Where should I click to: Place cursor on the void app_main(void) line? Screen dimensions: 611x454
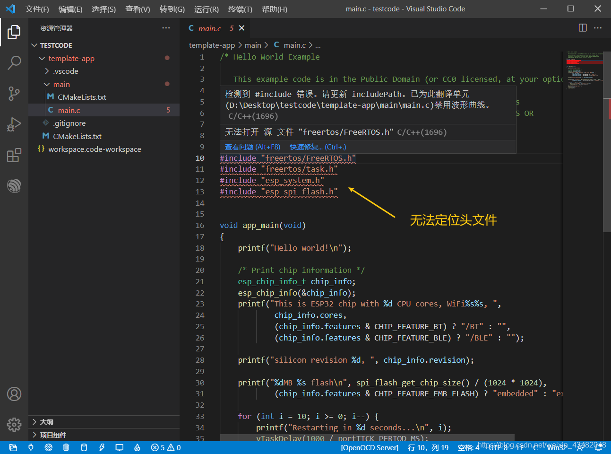[263, 225]
